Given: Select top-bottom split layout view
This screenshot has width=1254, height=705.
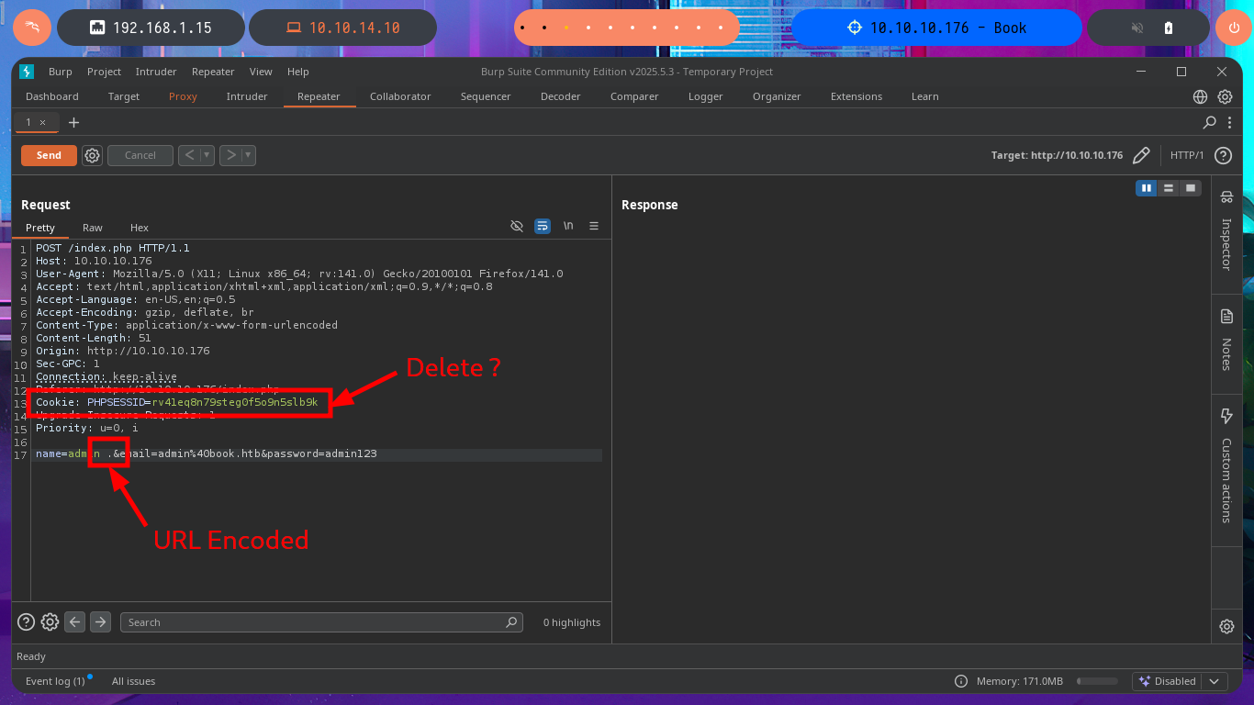Looking at the screenshot, I should click(x=1168, y=187).
